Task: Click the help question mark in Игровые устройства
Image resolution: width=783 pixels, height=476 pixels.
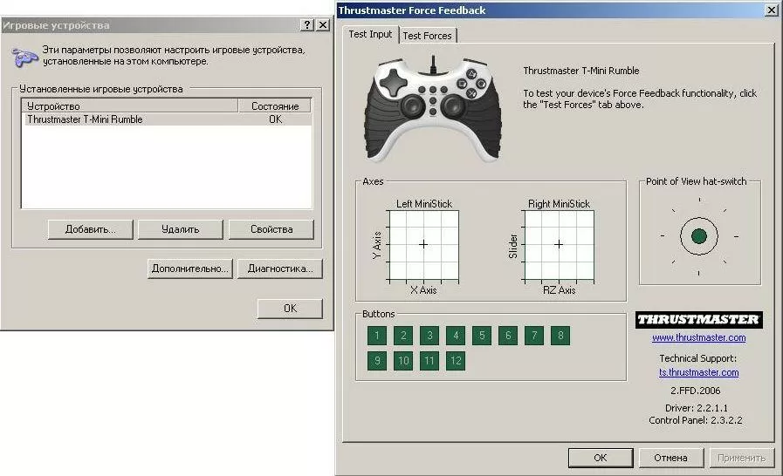Action: pos(307,25)
